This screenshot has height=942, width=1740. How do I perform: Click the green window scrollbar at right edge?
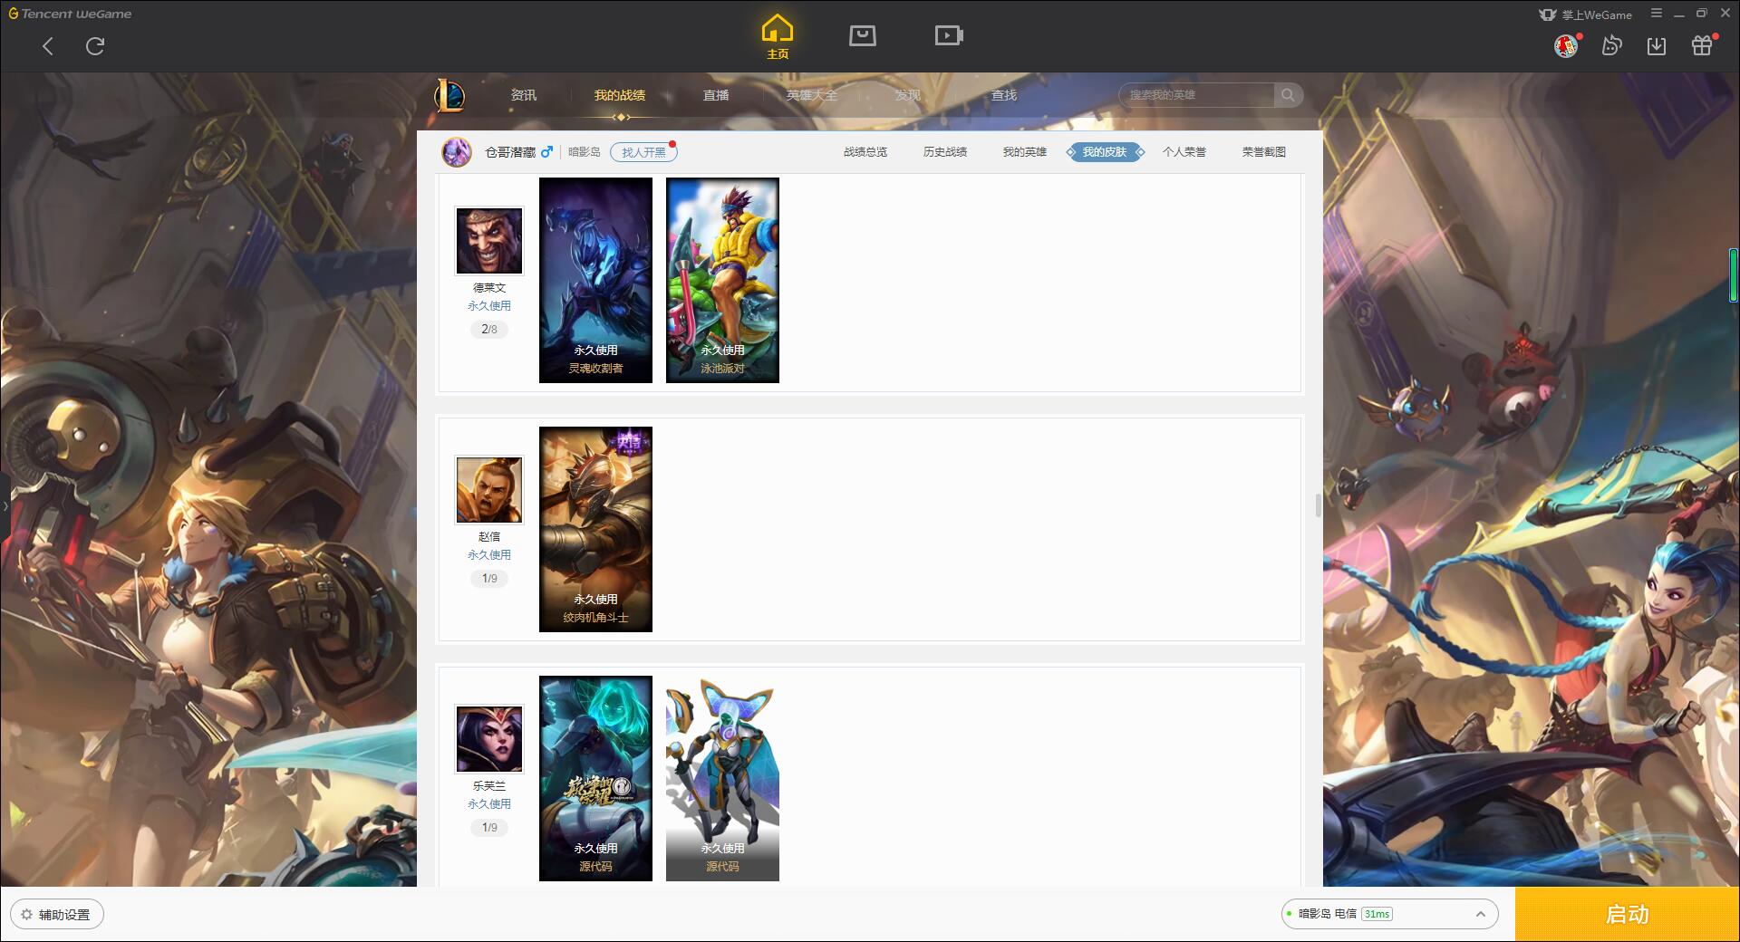[x=1733, y=274]
